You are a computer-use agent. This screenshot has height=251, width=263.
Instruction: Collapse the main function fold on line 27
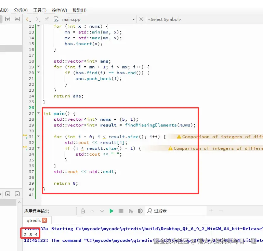tap(39, 113)
